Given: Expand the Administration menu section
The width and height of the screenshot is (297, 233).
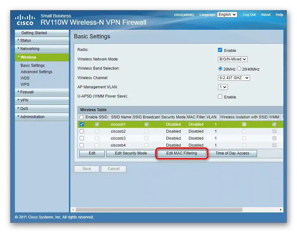Looking at the screenshot, I should coord(42,117).
